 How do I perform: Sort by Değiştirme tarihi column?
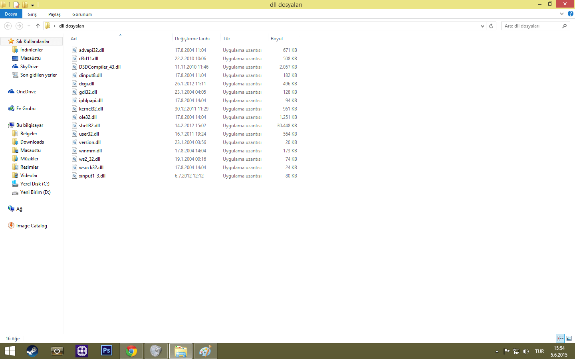196,39
